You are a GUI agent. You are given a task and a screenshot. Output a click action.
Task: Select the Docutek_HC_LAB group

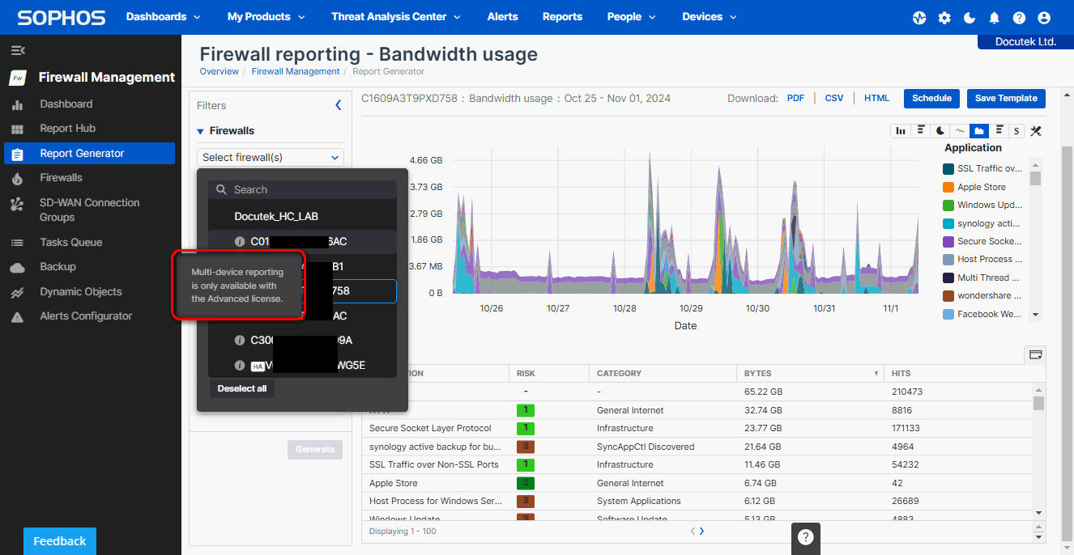click(276, 217)
